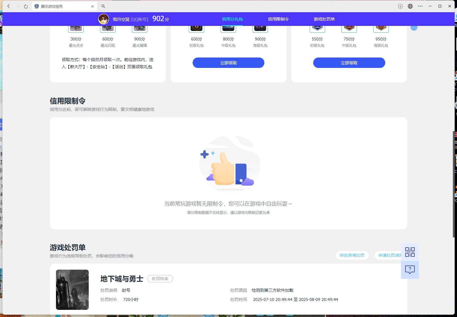The width and height of the screenshot is (457, 317).
Task: Go back with the browser back arrow
Action: 9,6
